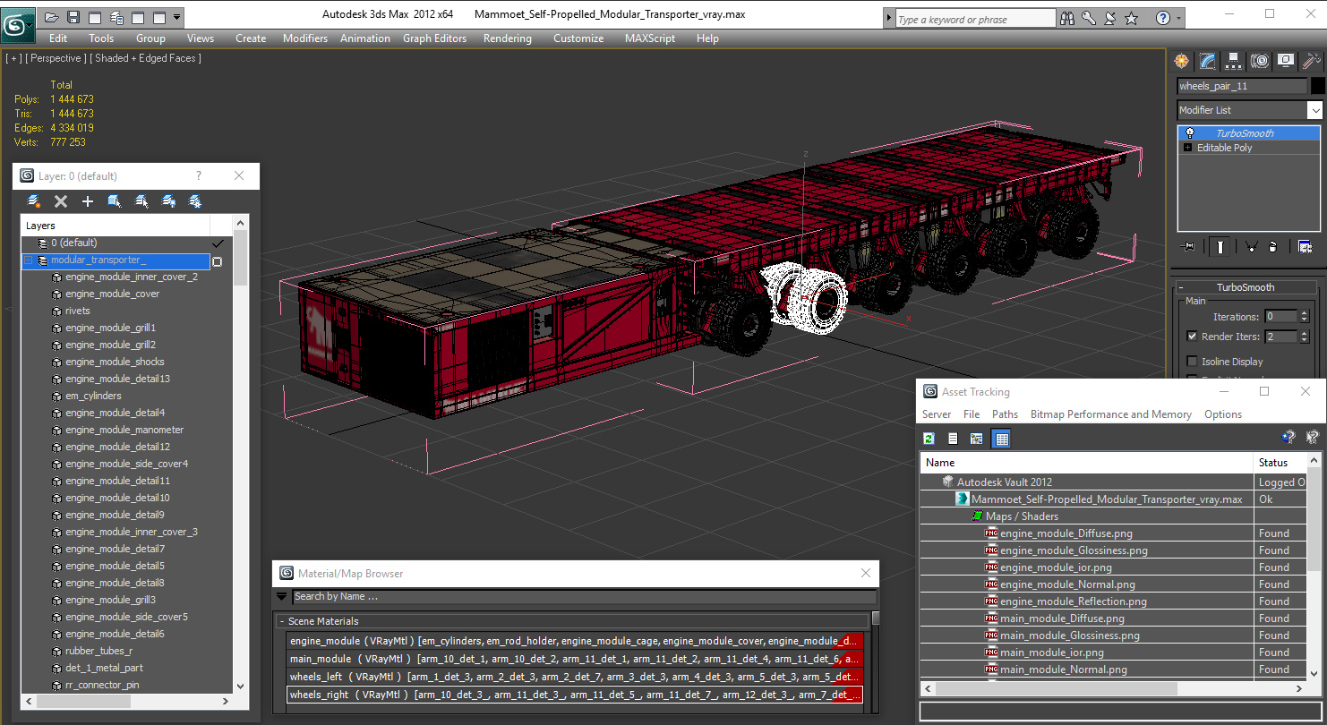Collapse modular_transporter_ layer tree node
Image resolution: width=1327 pixels, height=725 pixels.
(28, 260)
